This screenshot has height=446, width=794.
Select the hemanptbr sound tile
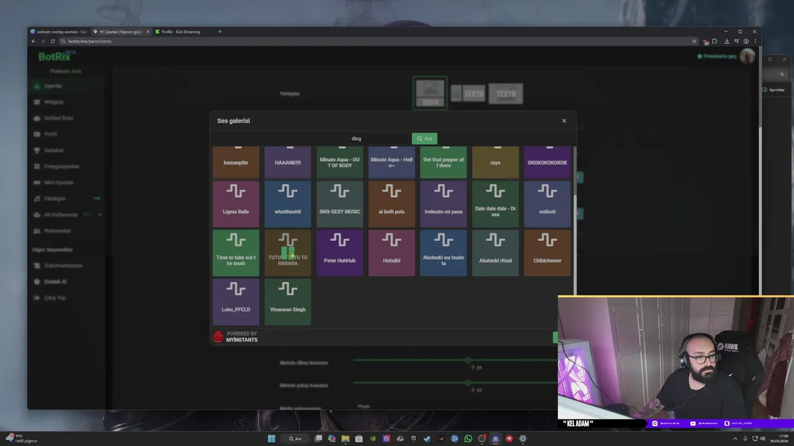click(236, 162)
